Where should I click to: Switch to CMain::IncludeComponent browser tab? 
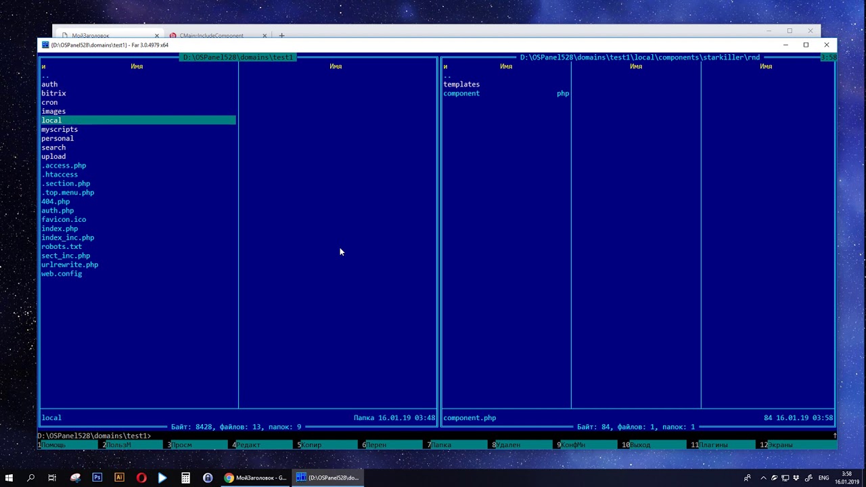218,35
